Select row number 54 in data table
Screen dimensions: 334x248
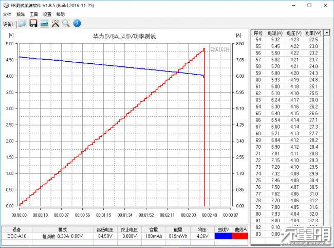pos(258,40)
